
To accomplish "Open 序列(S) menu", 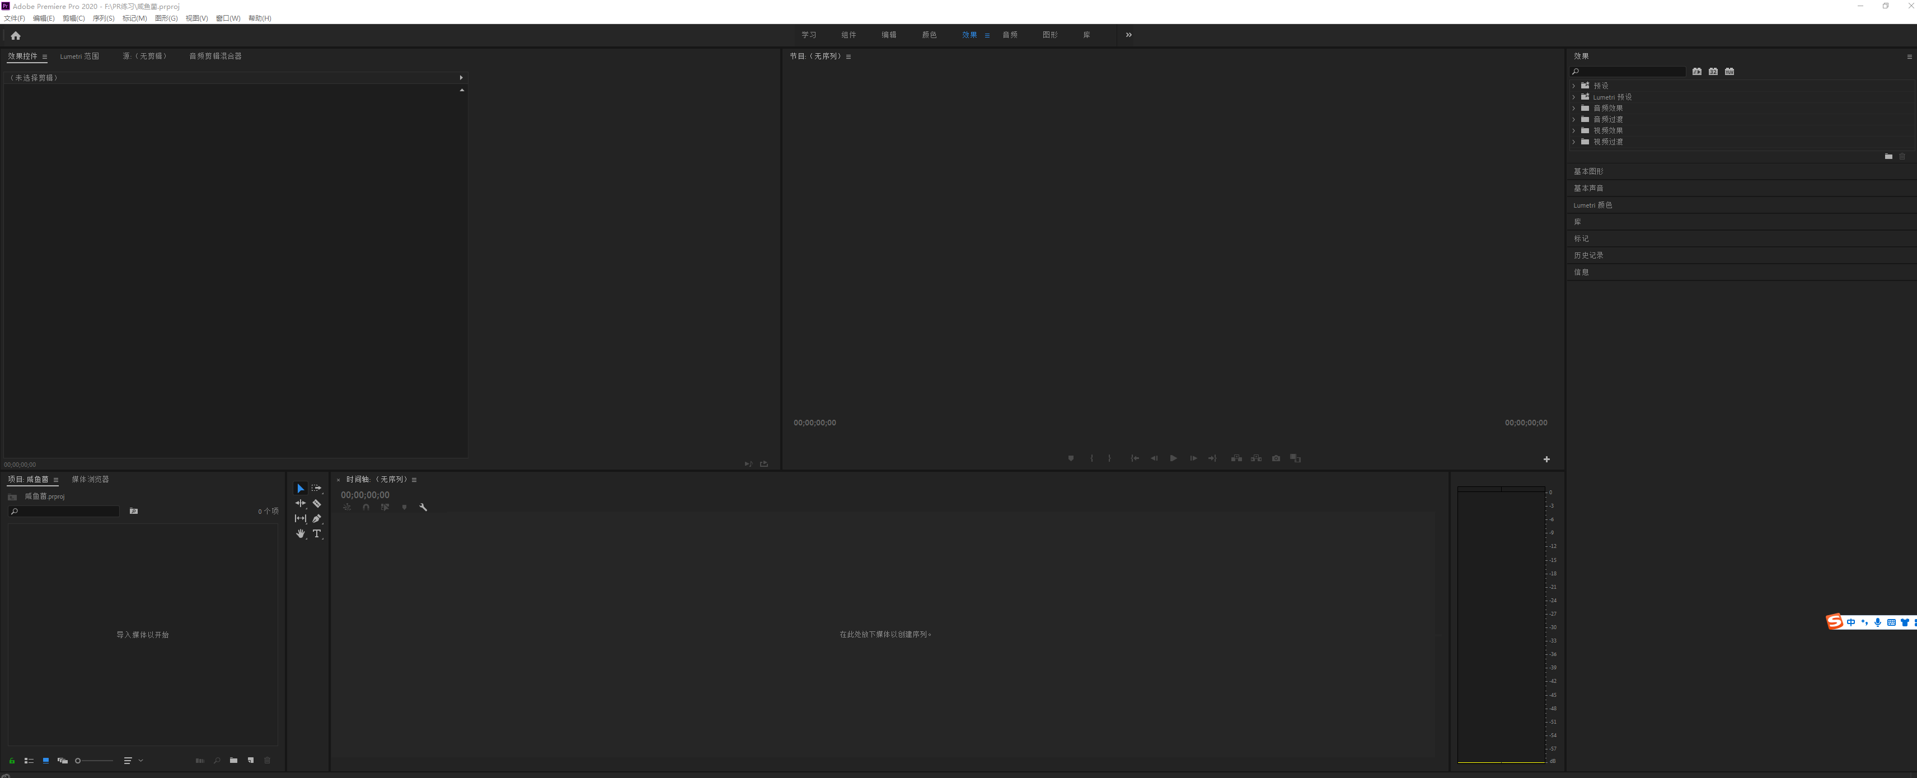I will pos(104,18).
